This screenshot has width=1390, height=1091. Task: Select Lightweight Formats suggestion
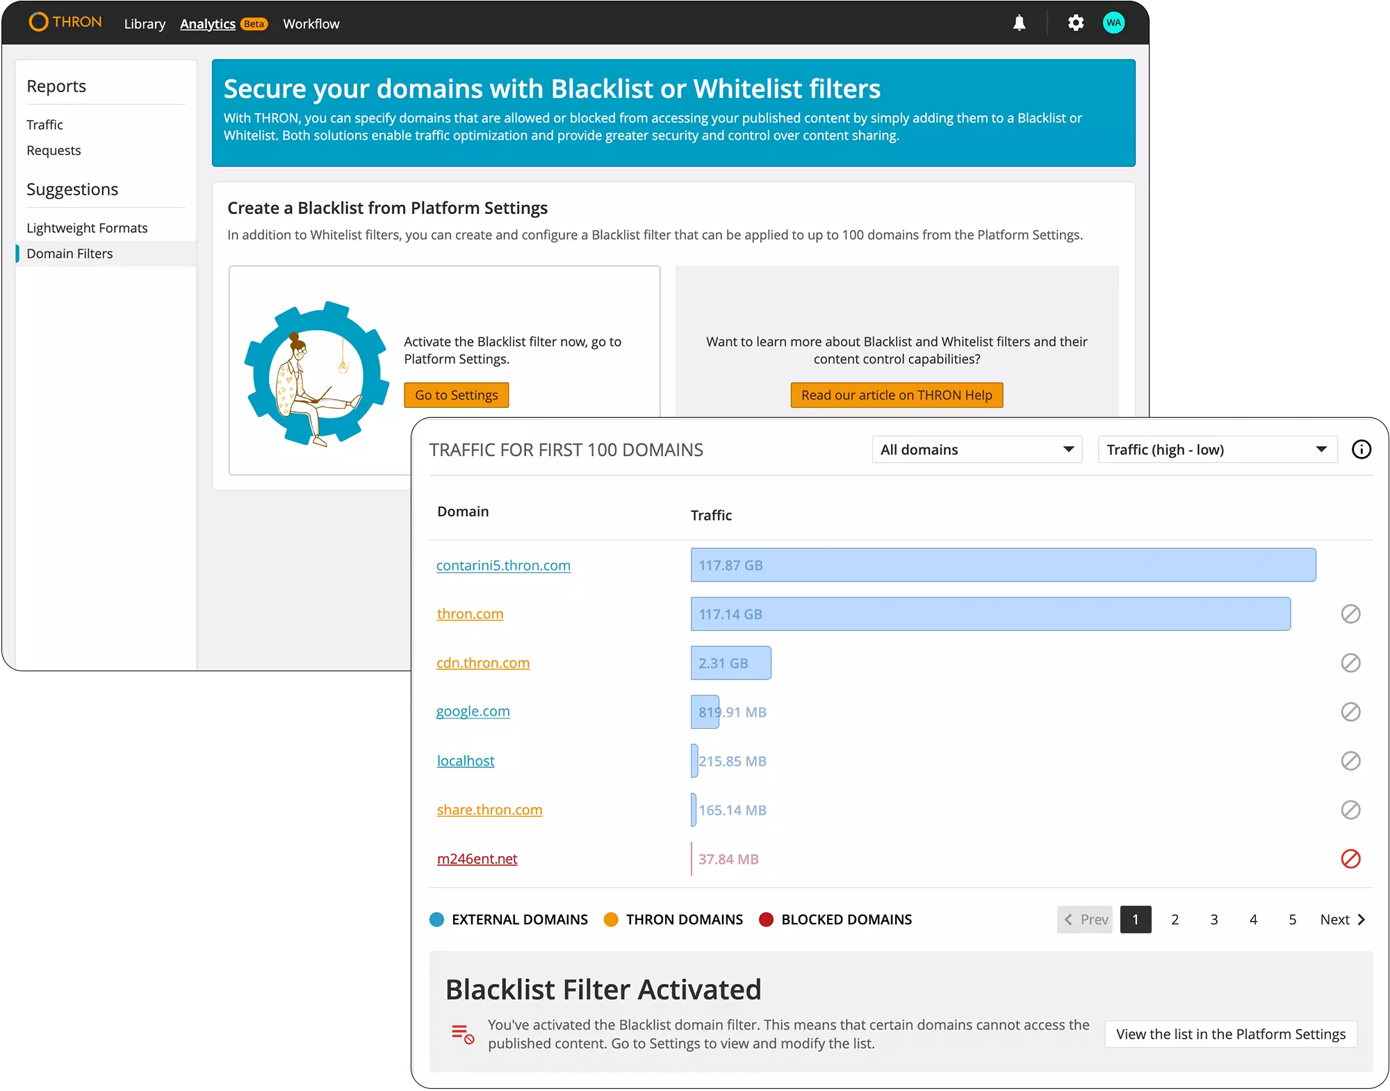87,228
